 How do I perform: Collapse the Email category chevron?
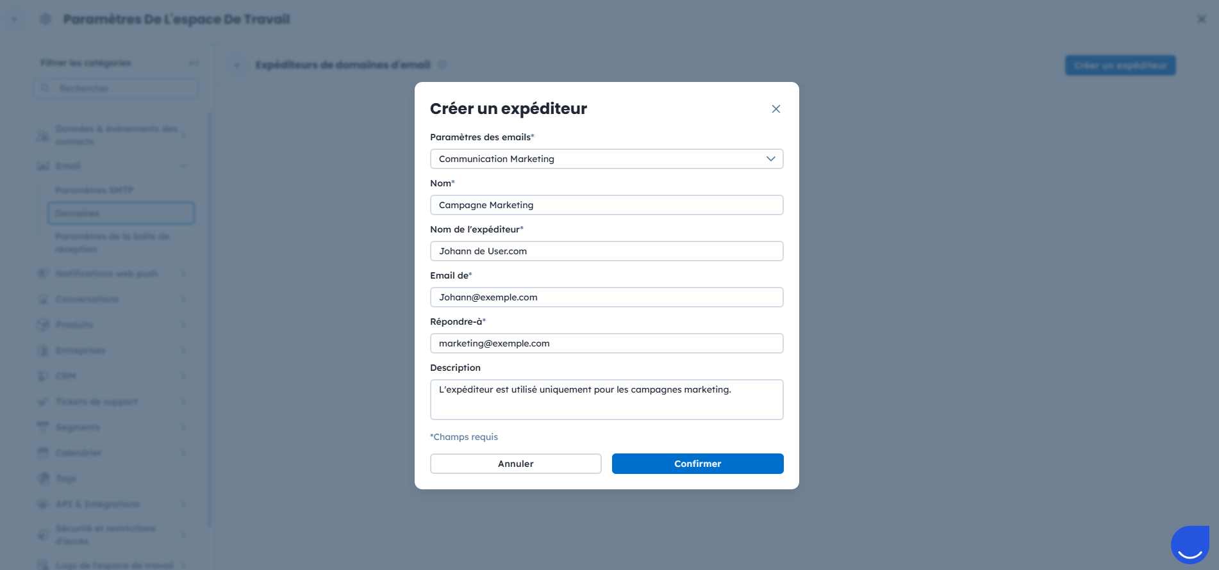(x=183, y=166)
